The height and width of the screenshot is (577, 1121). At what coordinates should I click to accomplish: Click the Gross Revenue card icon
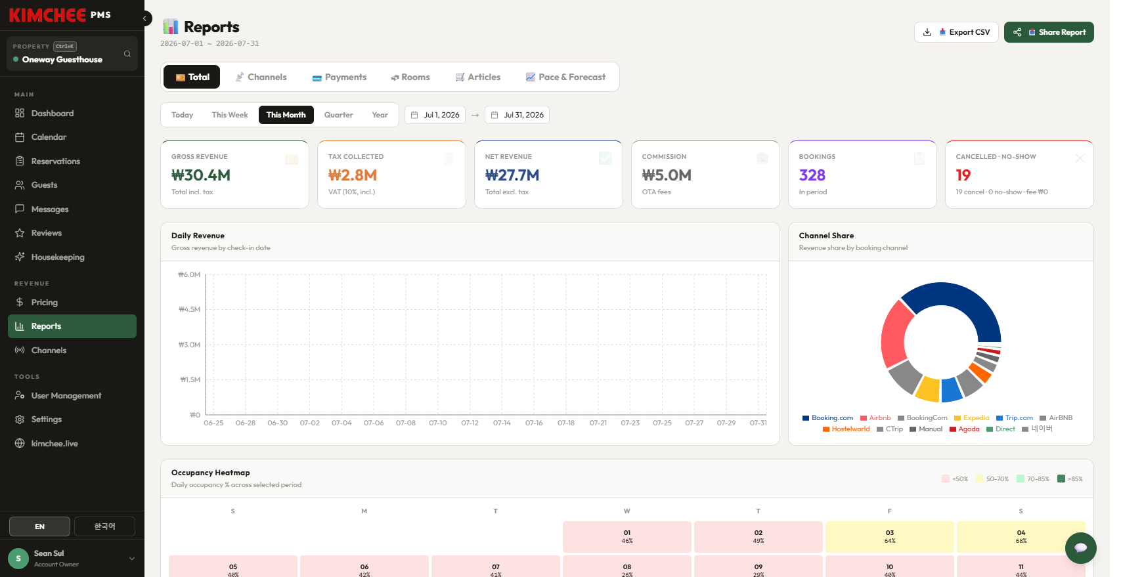pos(292,159)
